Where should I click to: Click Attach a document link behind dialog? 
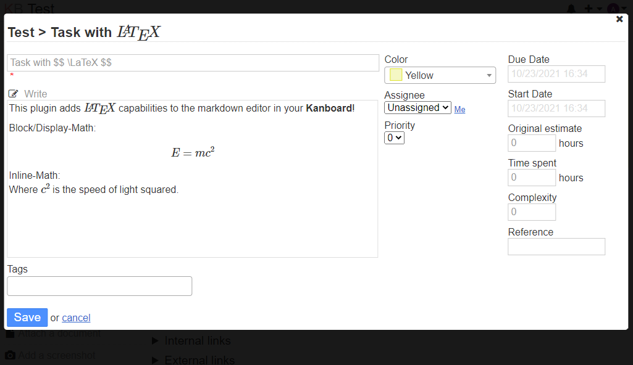(x=59, y=334)
